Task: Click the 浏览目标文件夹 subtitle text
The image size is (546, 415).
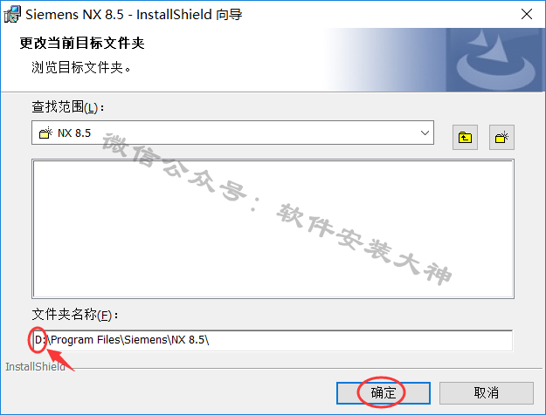Action: pyautogui.click(x=81, y=67)
